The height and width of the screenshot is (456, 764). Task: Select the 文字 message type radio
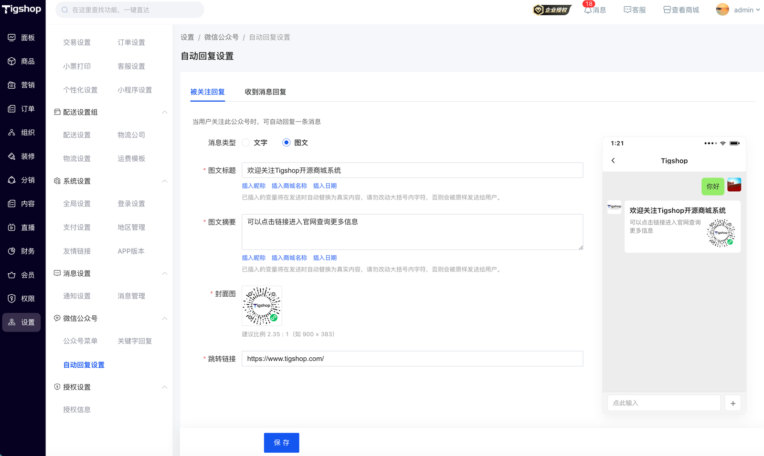coord(246,143)
